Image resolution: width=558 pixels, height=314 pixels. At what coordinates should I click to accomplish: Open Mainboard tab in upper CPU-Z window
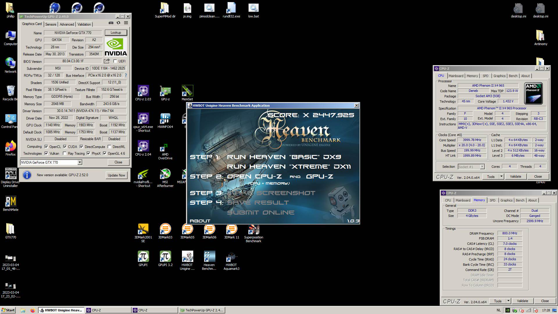456,76
